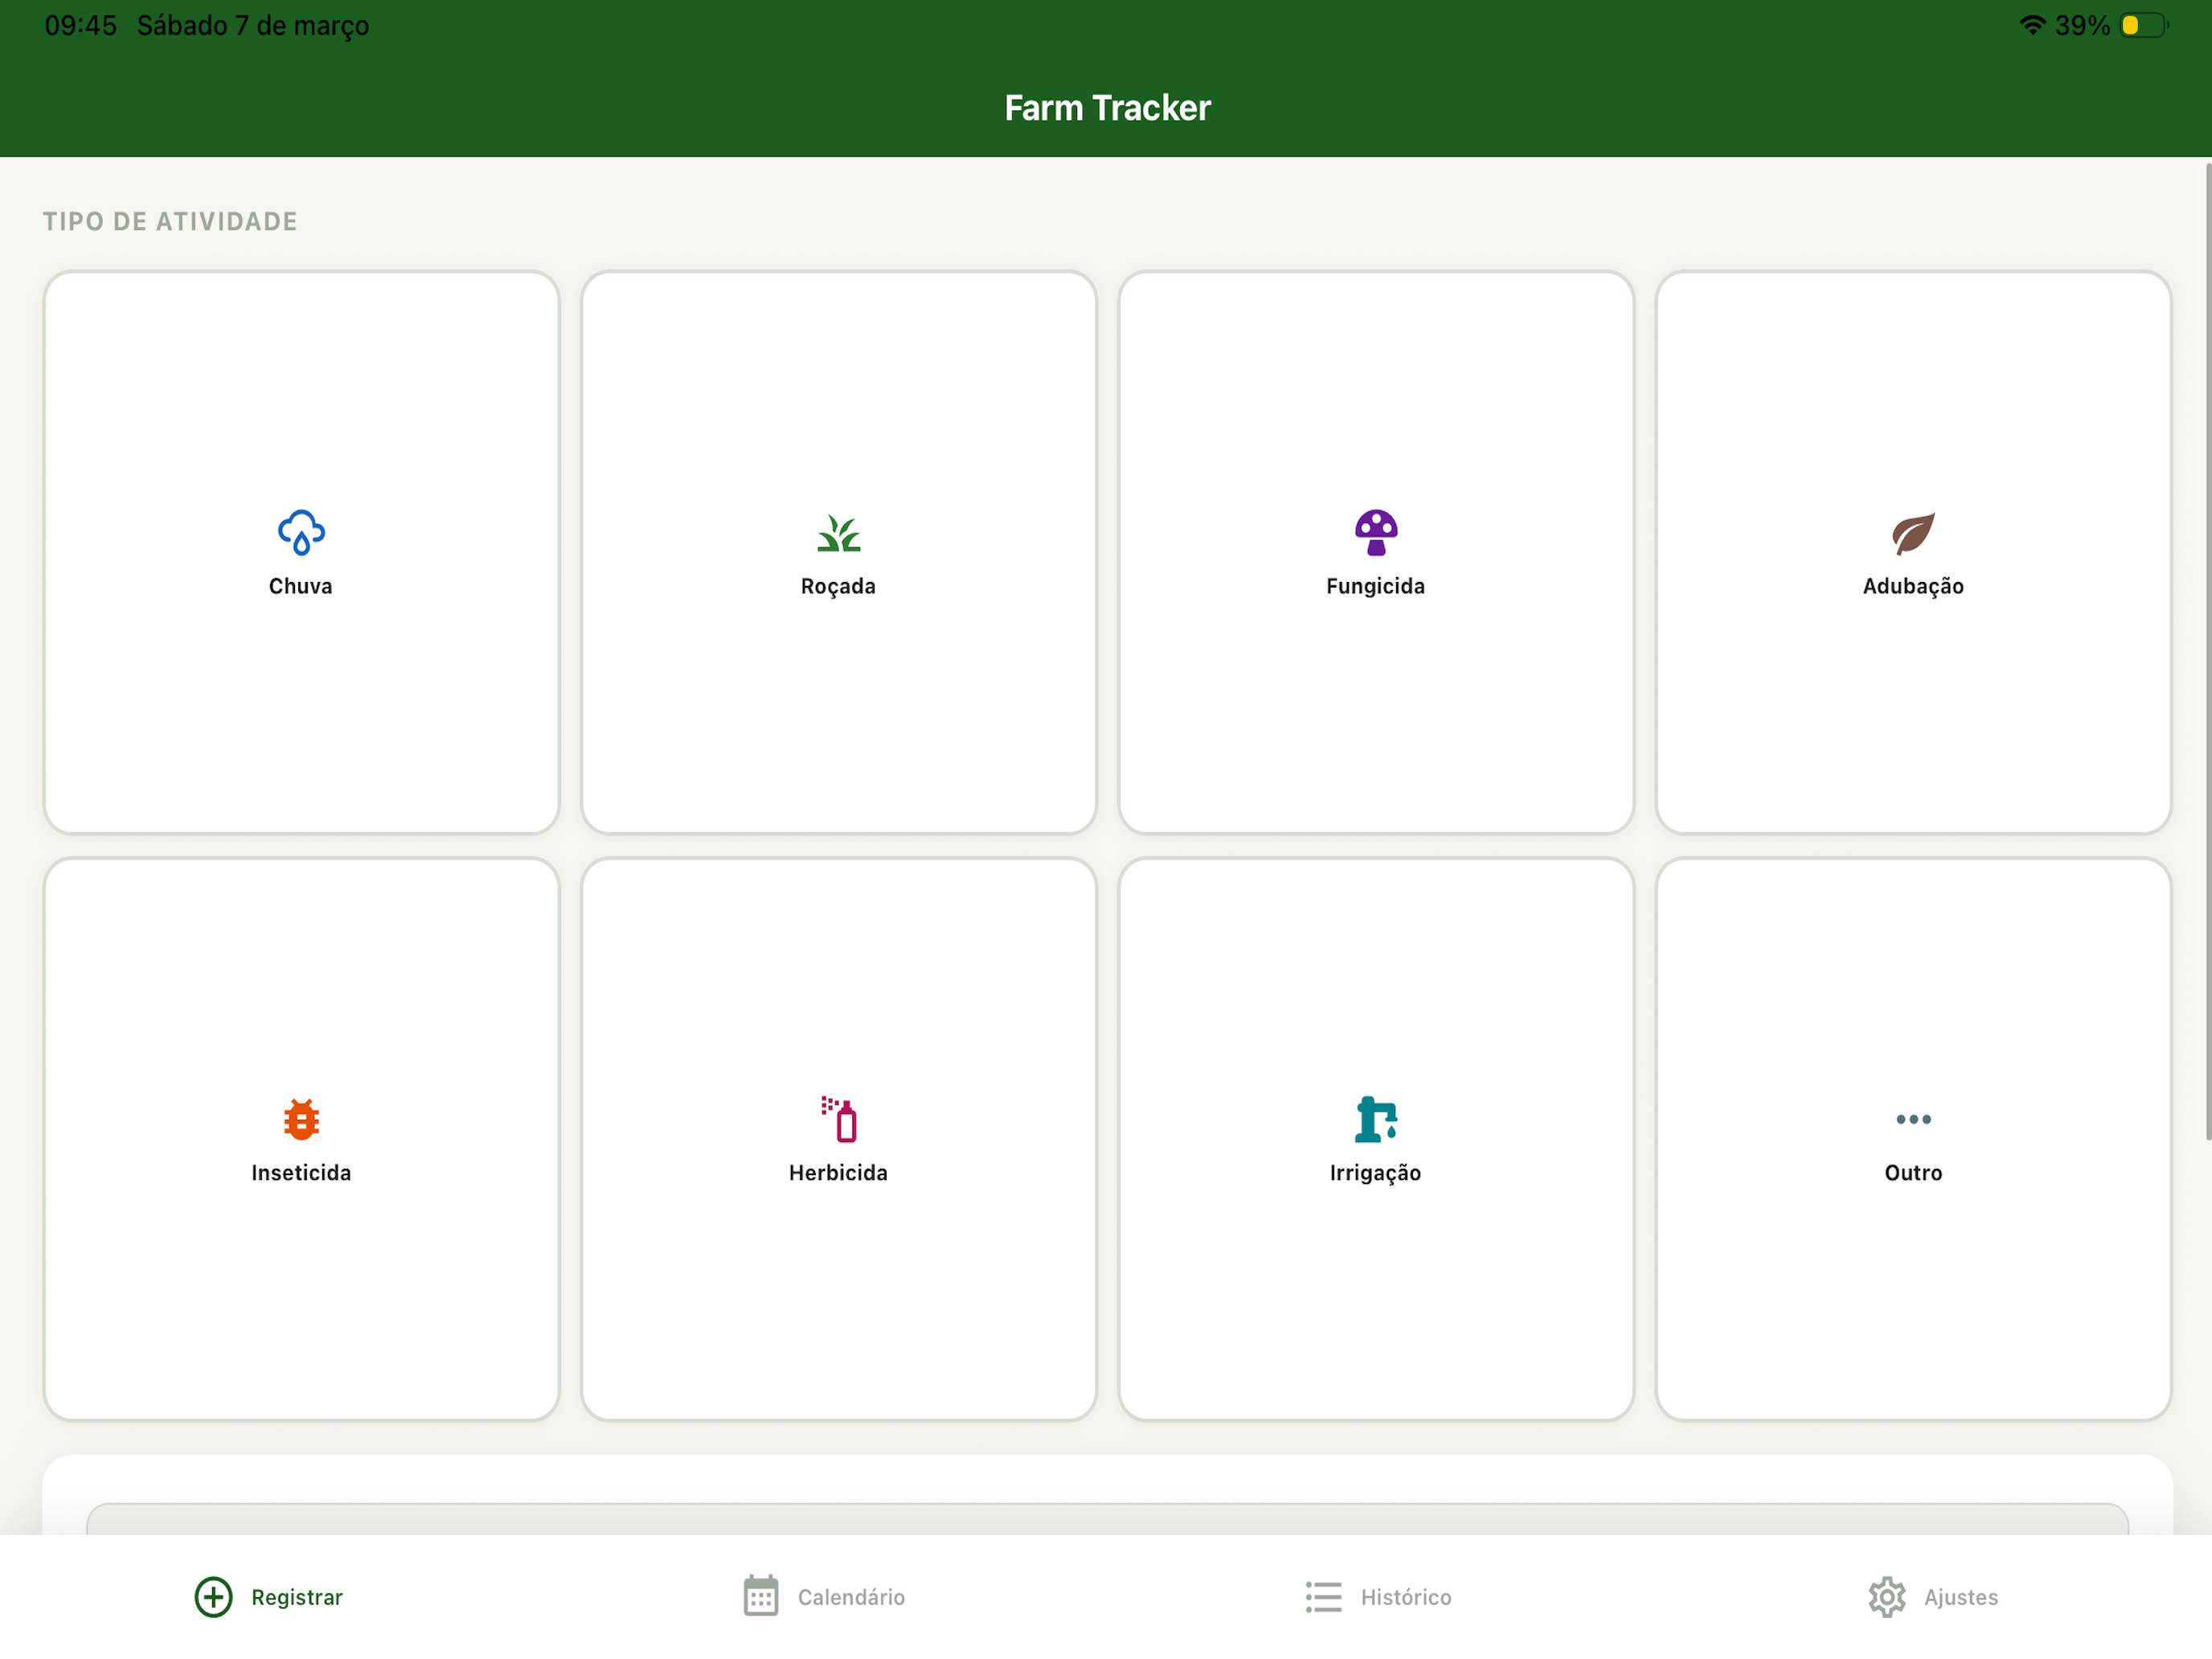
Task: Tap the TIPO DE ATIVIDADE heading
Action: pos(170,222)
